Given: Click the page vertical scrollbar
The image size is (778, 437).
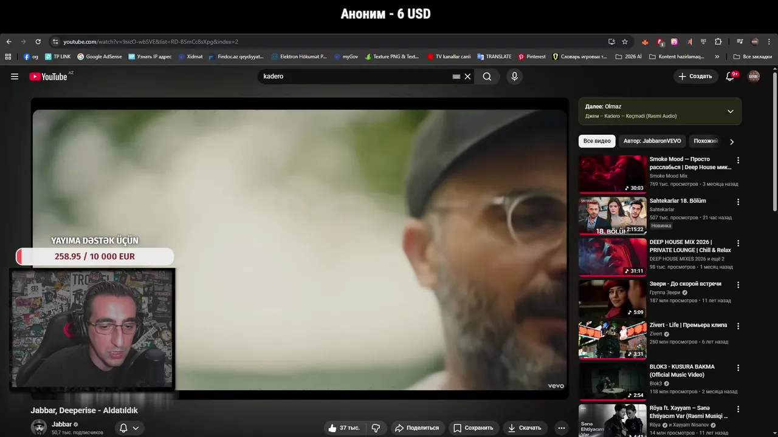Looking at the screenshot, I should 774,143.
